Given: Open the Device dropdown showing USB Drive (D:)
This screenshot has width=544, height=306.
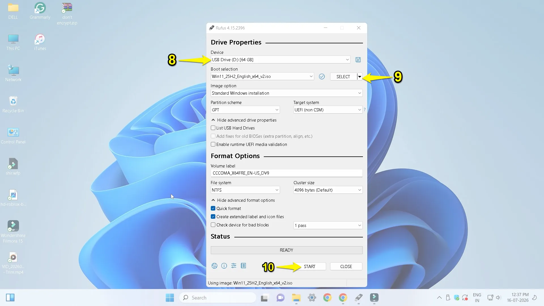Looking at the screenshot, I should (280, 60).
